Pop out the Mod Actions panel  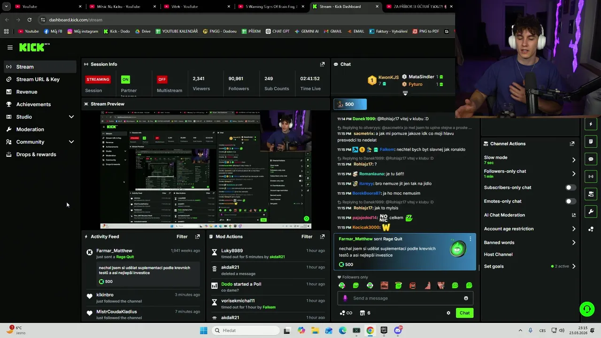pos(322,237)
